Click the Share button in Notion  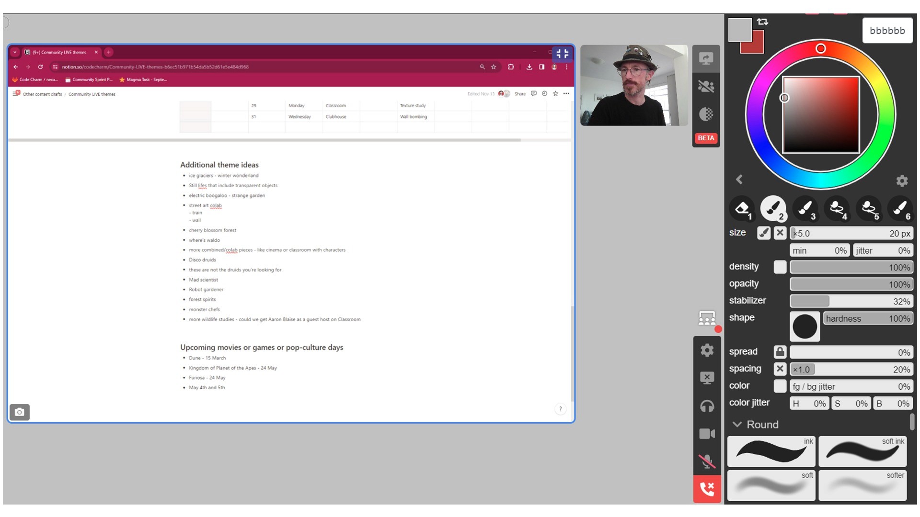tap(520, 94)
